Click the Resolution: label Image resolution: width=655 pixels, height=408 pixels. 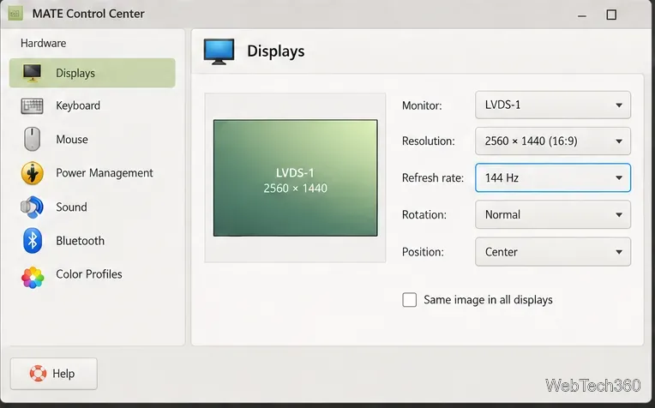(428, 141)
